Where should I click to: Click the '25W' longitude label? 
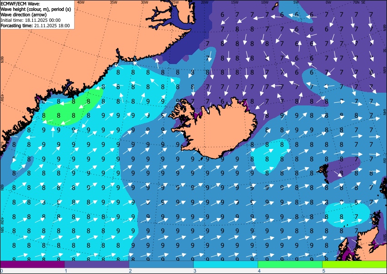(x=175, y=2)
